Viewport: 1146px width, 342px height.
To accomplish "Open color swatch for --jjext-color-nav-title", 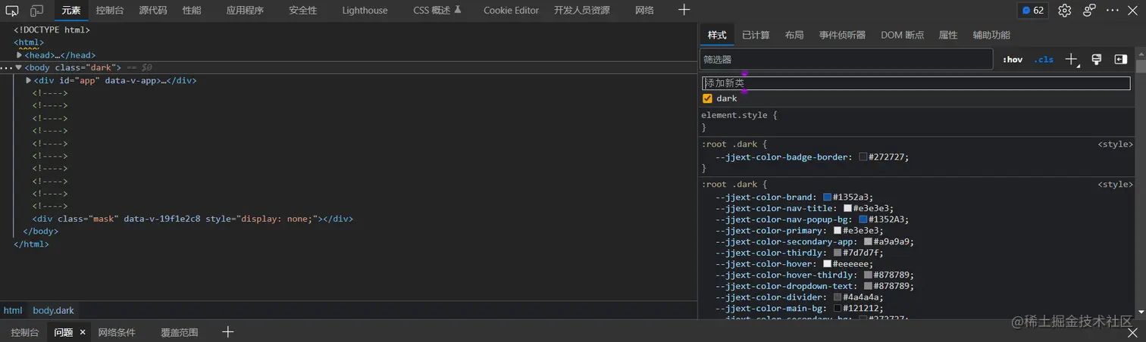I will (x=848, y=208).
